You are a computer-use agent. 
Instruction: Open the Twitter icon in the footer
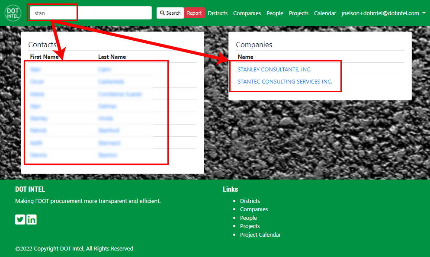click(20, 219)
